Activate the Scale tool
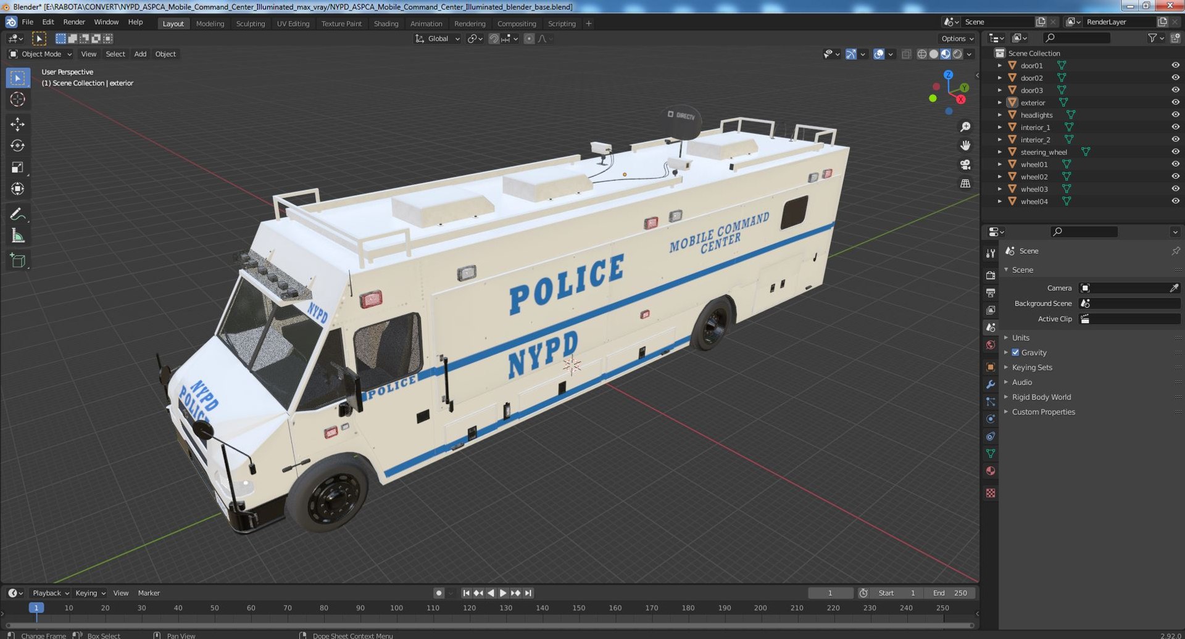Screen dimensions: 1185x639 click(x=17, y=167)
